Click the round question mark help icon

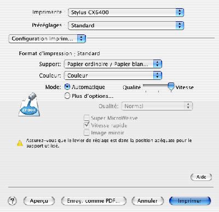(x=12, y=201)
